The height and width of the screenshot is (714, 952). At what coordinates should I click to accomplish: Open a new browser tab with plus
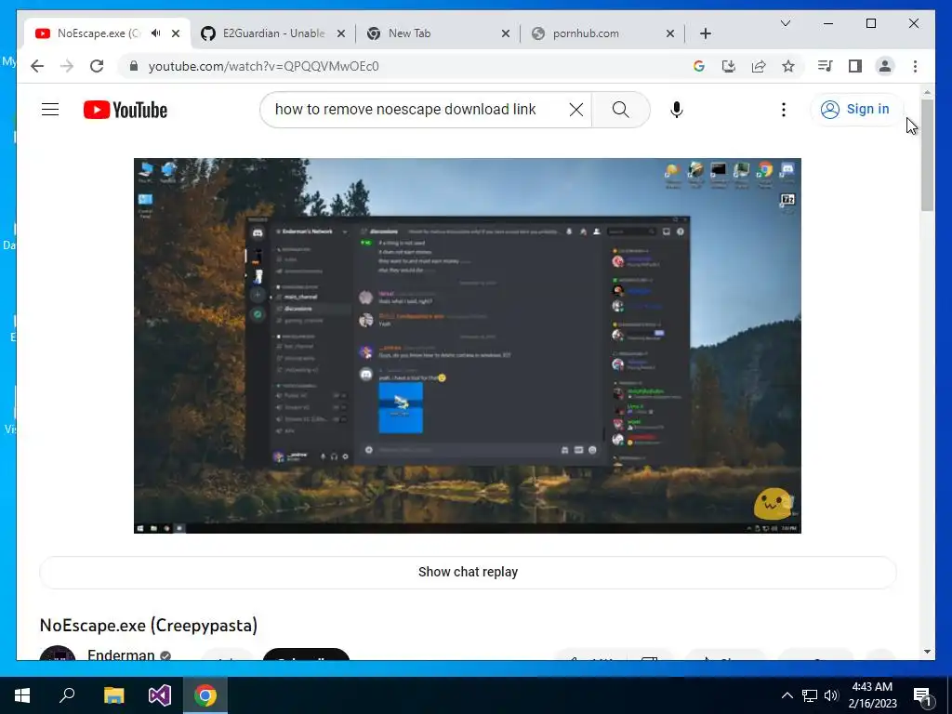click(705, 33)
